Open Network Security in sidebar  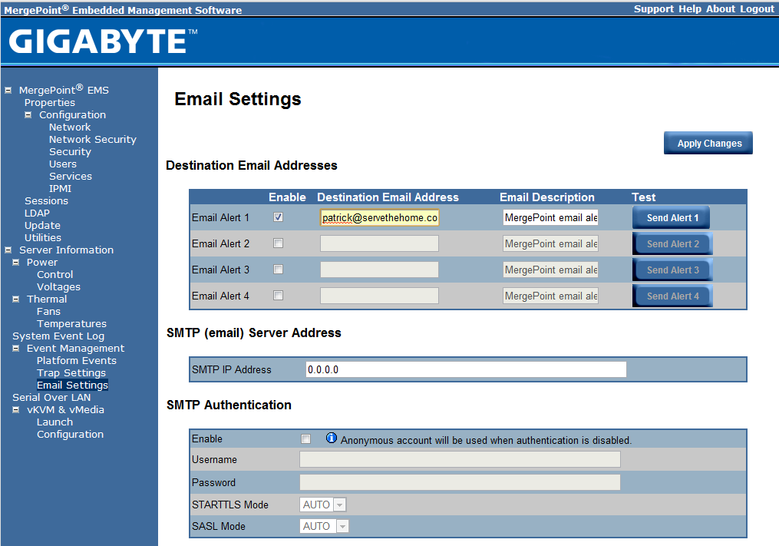(x=92, y=139)
